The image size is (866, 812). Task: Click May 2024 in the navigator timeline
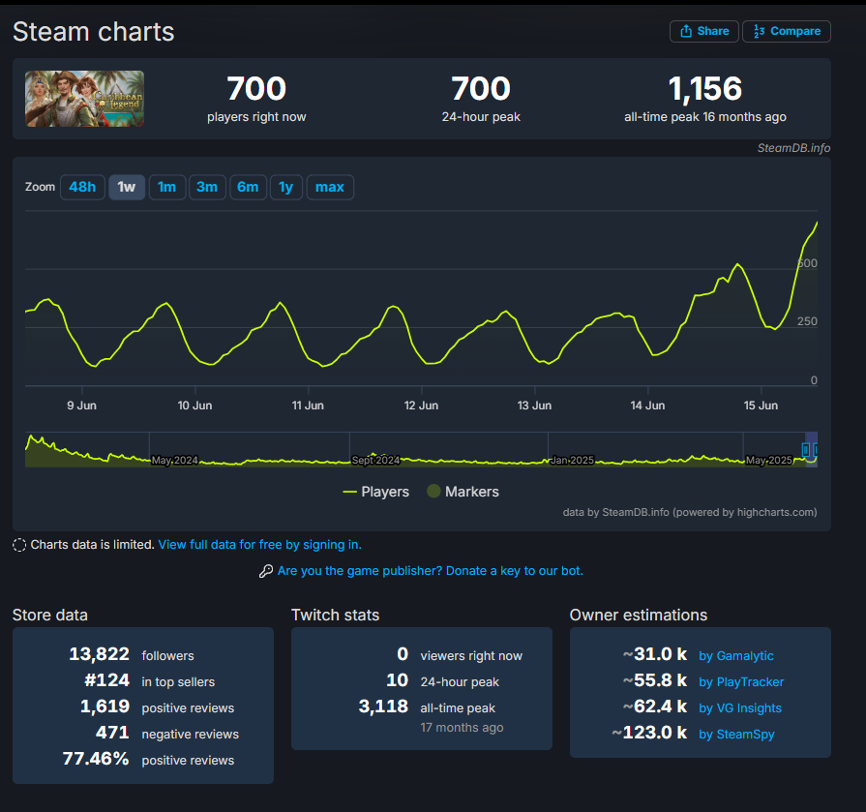[x=174, y=460]
